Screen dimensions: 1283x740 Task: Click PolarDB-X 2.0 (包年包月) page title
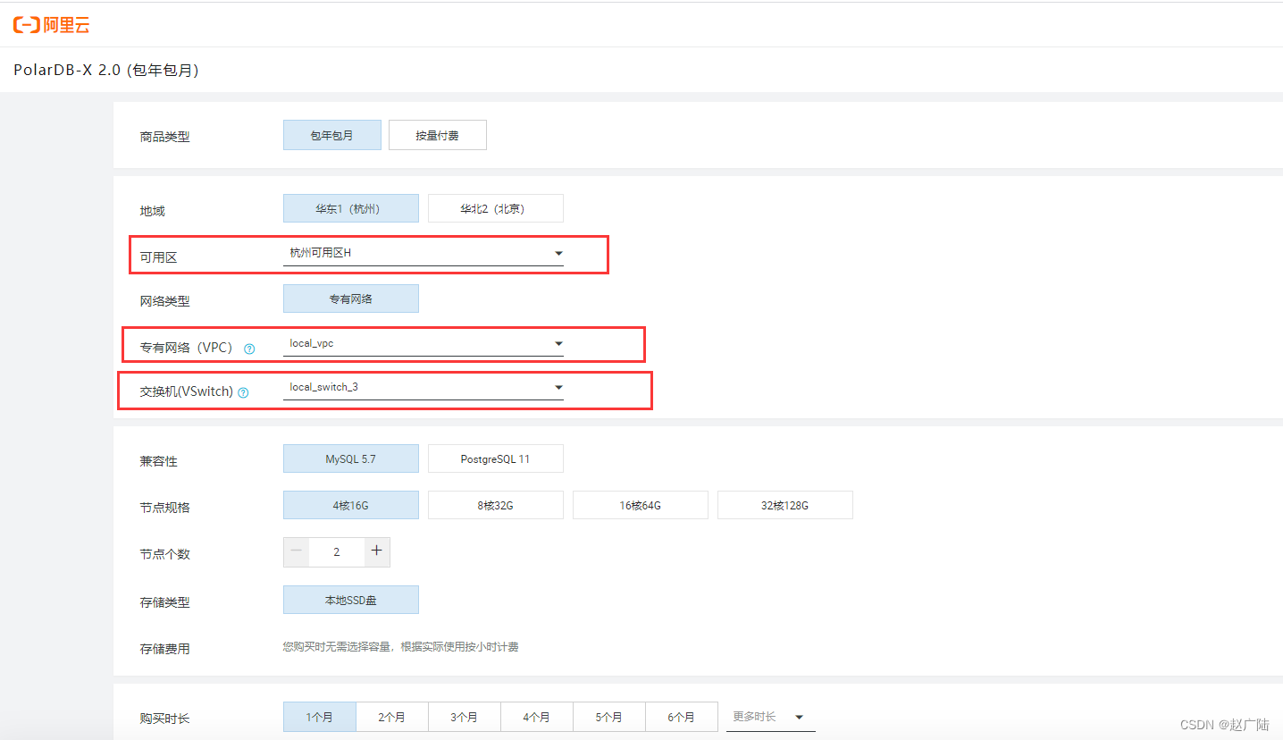(x=106, y=70)
